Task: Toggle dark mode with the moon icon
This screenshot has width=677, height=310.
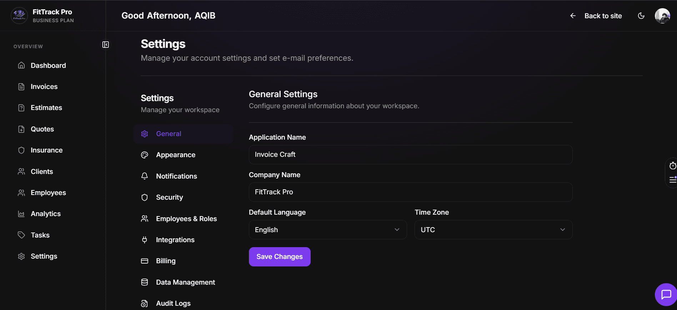Action: (641, 16)
